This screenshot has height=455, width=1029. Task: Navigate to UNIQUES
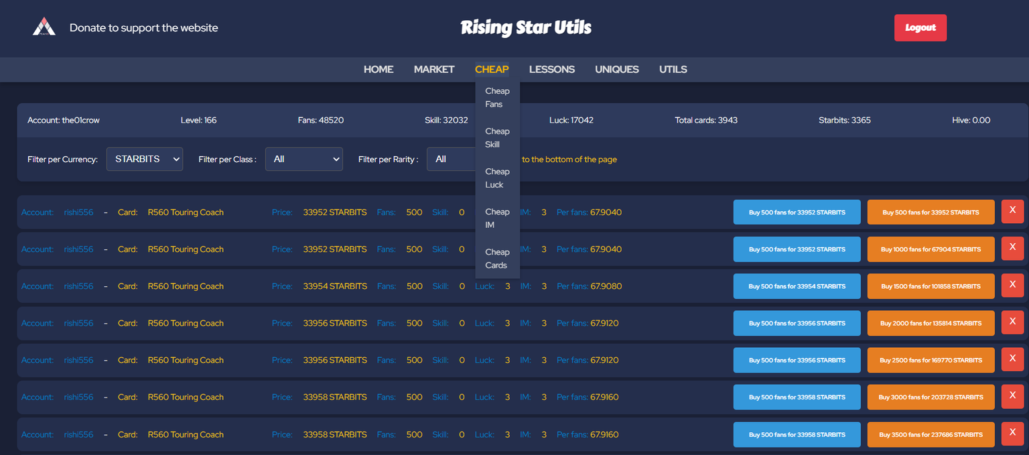click(617, 69)
